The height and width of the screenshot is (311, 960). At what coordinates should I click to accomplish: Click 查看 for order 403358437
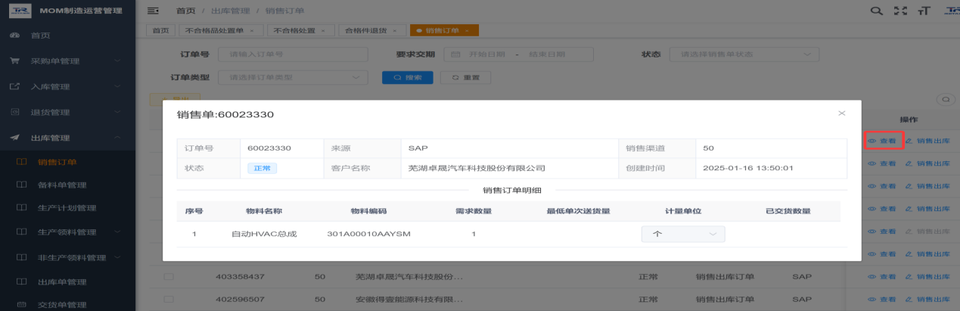point(882,277)
